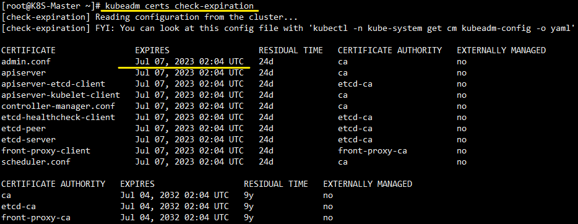Click the 'Reading configuration from the cluster...' line

[196, 17]
